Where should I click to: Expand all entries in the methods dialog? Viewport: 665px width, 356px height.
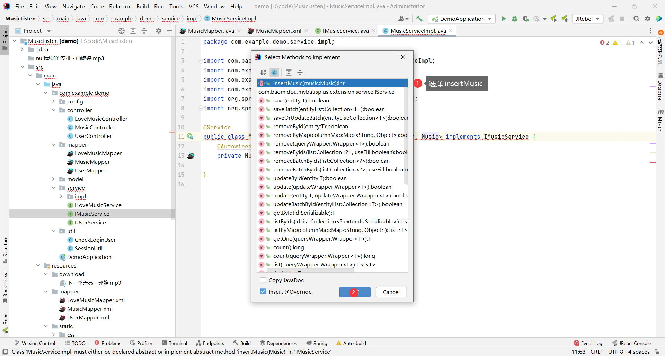[289, 73]
